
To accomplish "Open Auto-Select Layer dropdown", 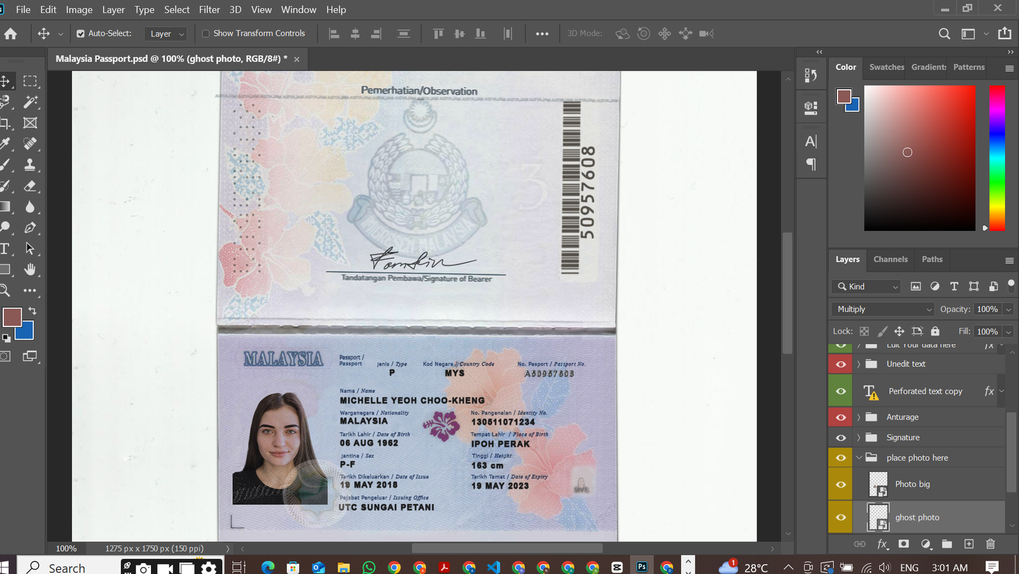I will pyautogui.click(x=165, y=34).
